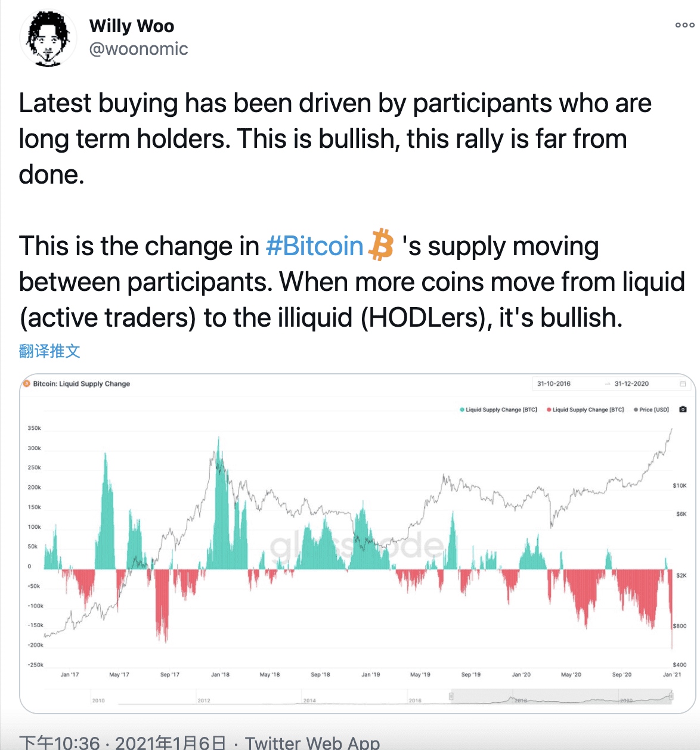Click the Twitter Web App source link
The image size is (700, 750).
click(x=312, y=742)
